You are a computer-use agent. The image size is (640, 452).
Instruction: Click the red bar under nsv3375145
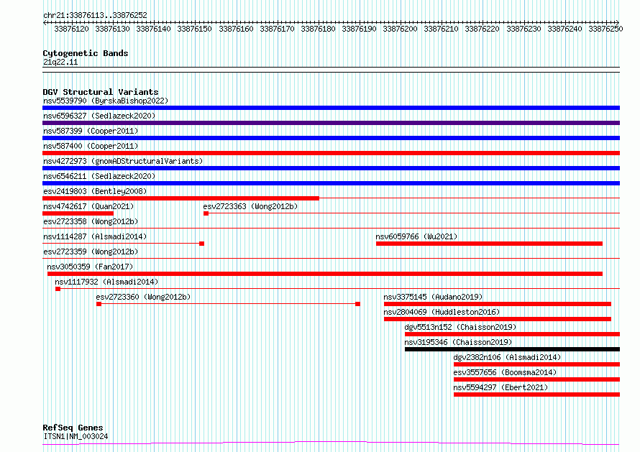click(x=498, y=304)
